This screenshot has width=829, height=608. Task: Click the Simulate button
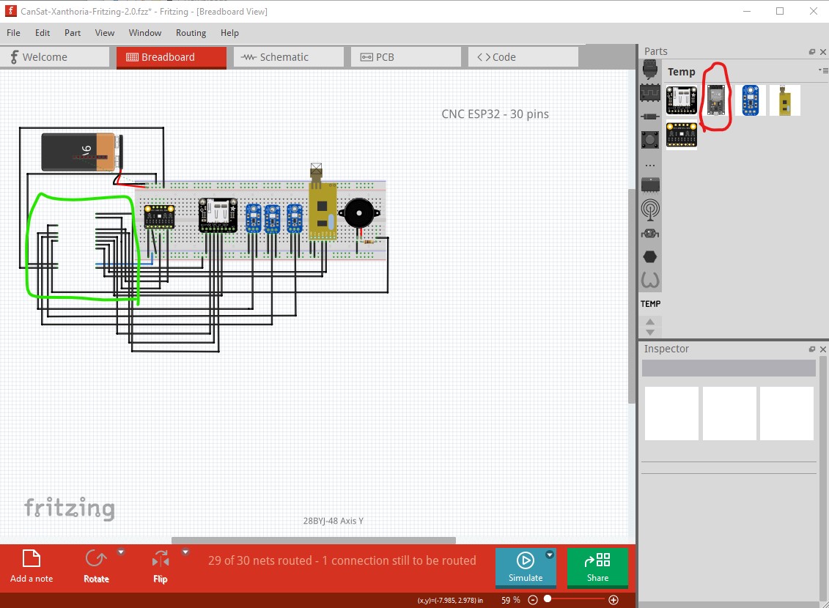(526, 567)
